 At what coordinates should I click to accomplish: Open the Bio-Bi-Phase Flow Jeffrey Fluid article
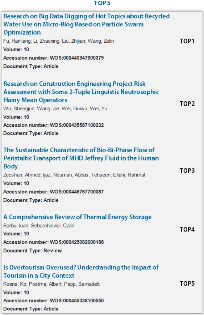tap(81, 158)
